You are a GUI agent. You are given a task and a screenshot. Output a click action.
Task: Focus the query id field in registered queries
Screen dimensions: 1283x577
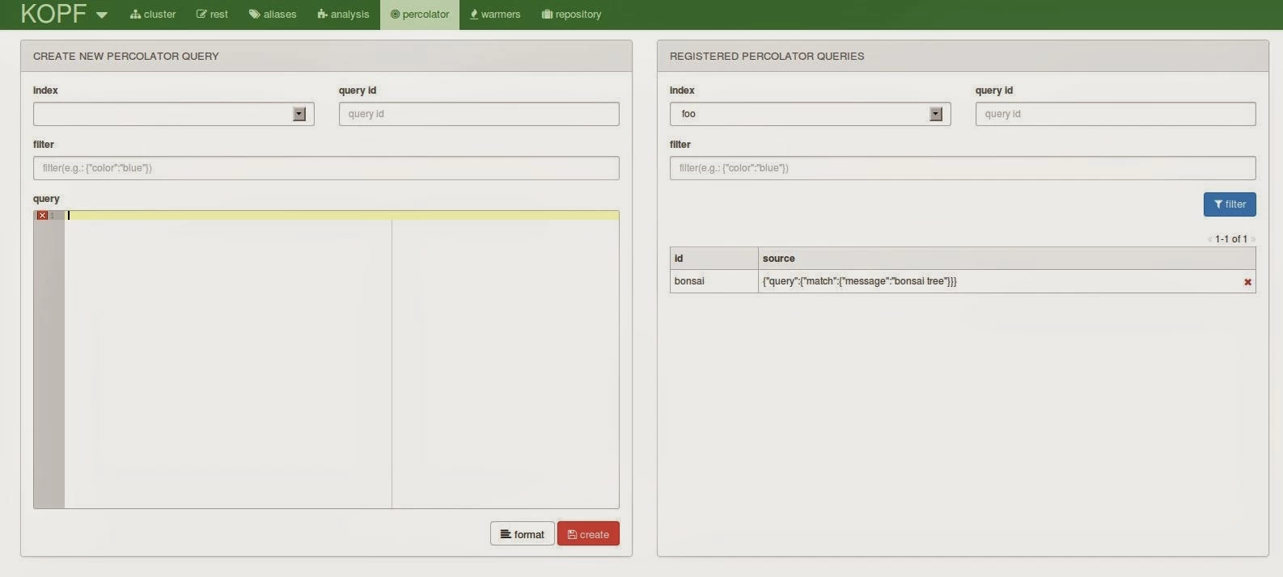1116,114
